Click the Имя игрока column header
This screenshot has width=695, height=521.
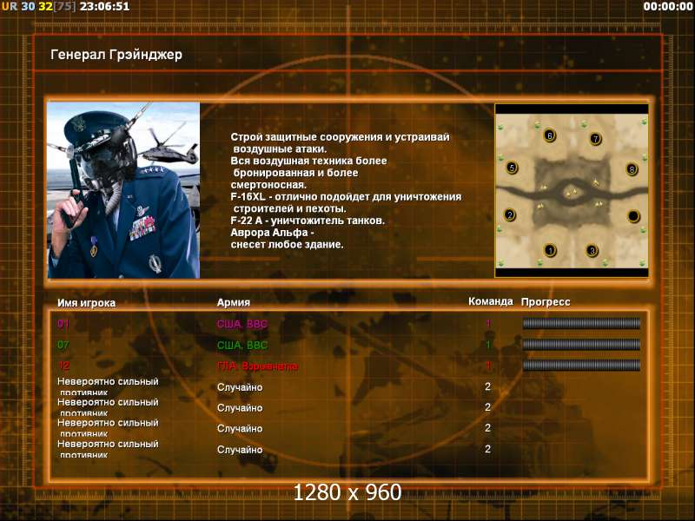tap(86, 303)
